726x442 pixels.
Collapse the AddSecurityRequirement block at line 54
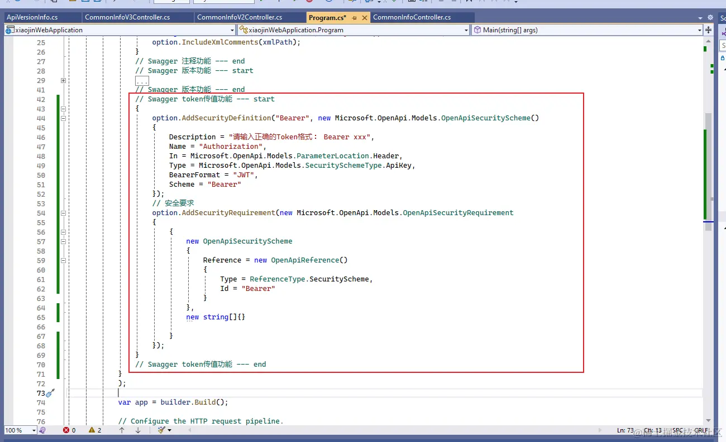click(63, 213)
